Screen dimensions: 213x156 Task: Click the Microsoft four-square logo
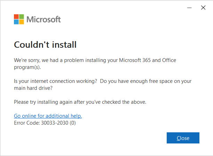click(x=19, y=19)
